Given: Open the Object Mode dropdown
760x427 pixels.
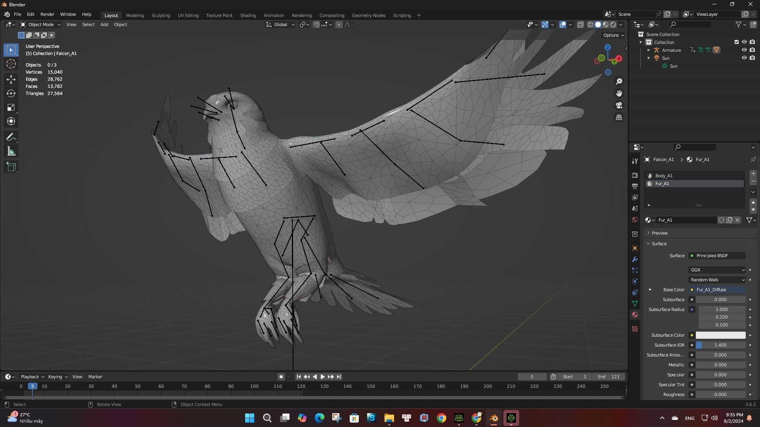Looking at the screenshot, I should click(x=40, y=25).
